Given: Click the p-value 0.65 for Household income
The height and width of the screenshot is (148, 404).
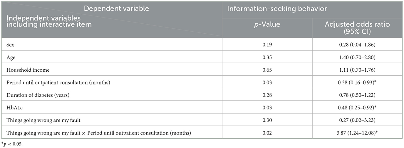Looking at the screenshot, I should tap(267, 70).
